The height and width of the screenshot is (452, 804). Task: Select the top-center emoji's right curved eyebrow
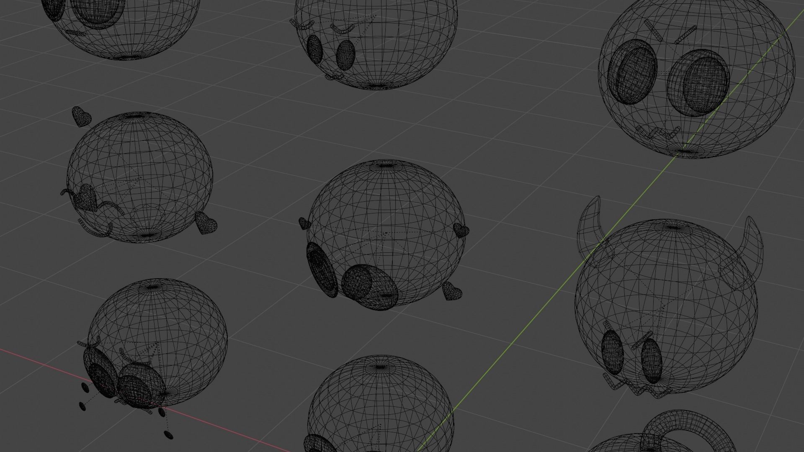coord(343,28)
